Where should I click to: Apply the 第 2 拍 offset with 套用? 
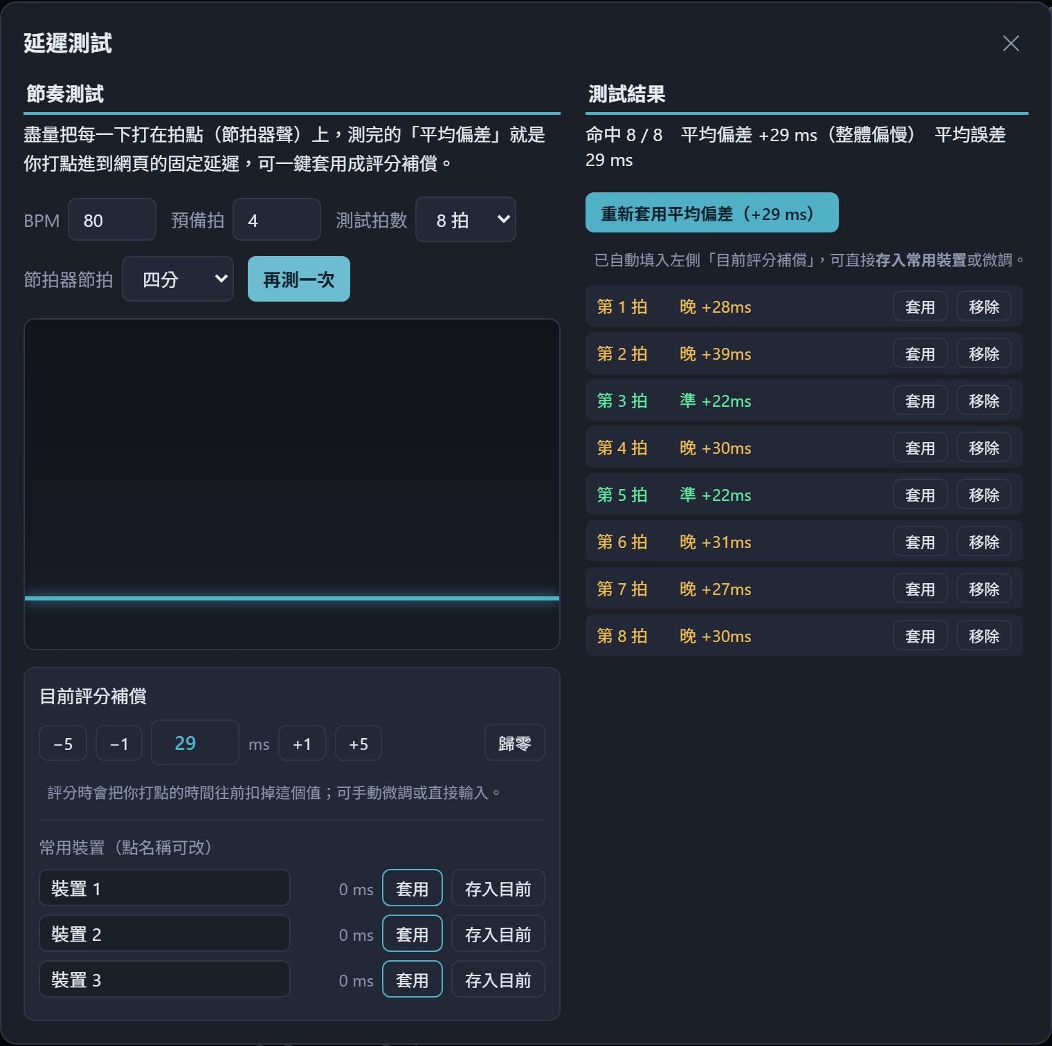[x=920, y=354]
